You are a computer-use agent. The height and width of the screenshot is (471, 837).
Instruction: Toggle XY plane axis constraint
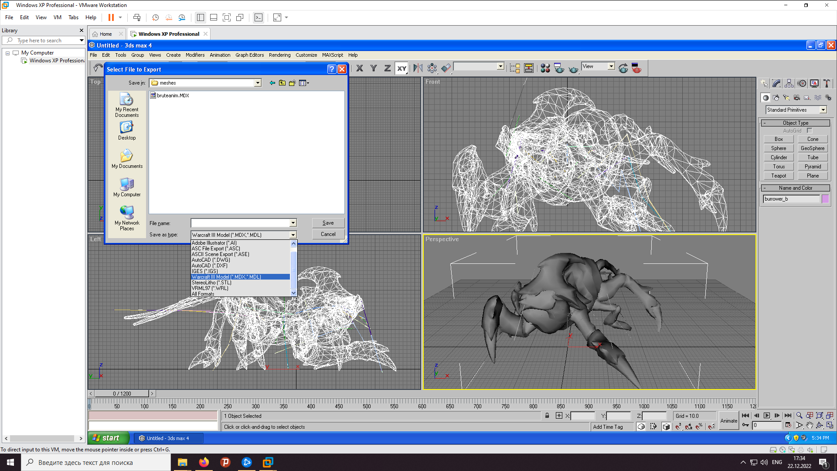pyautogui.click(x=401, y=68)
